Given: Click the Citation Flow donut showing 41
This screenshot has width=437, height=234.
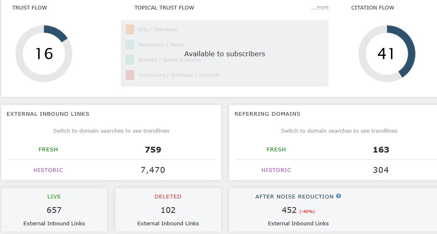Looking at the screenshot, I should tap(387, 53).
